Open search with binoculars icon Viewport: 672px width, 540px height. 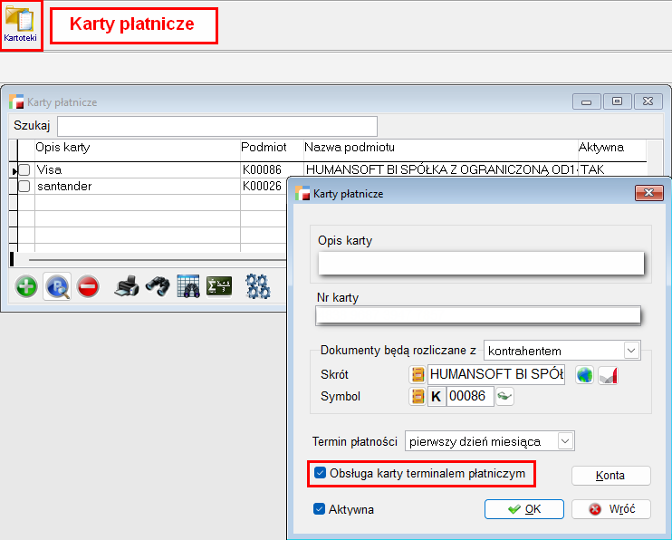[x=158, y=286]
